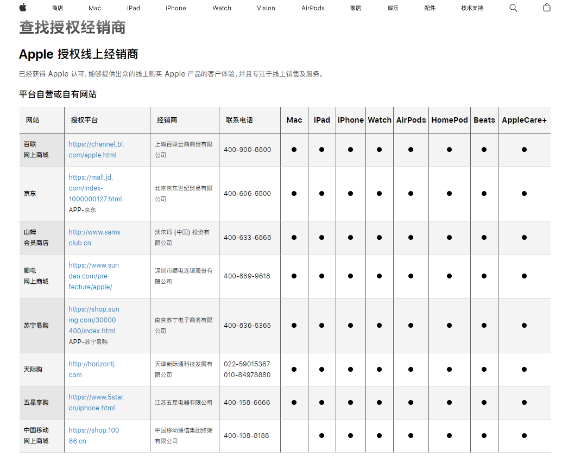Open the 山姆 samsclub.cn link
Image resolution: width=587 pixels, height=457 pixels.
tap(94, 238)
